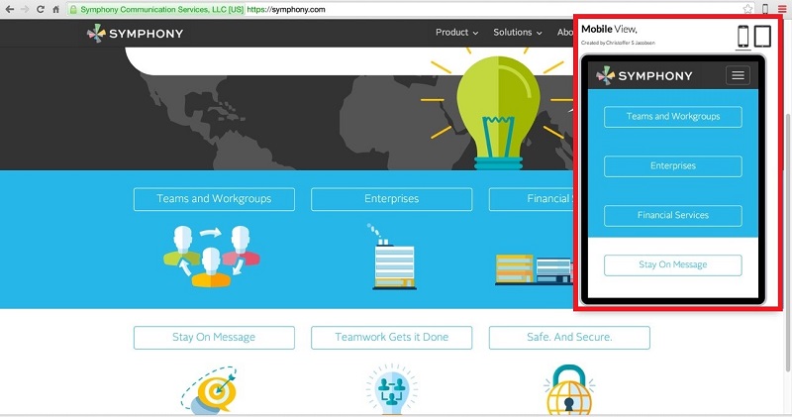Click the browser home icon
792x417 pixels.
coord(55,9)
